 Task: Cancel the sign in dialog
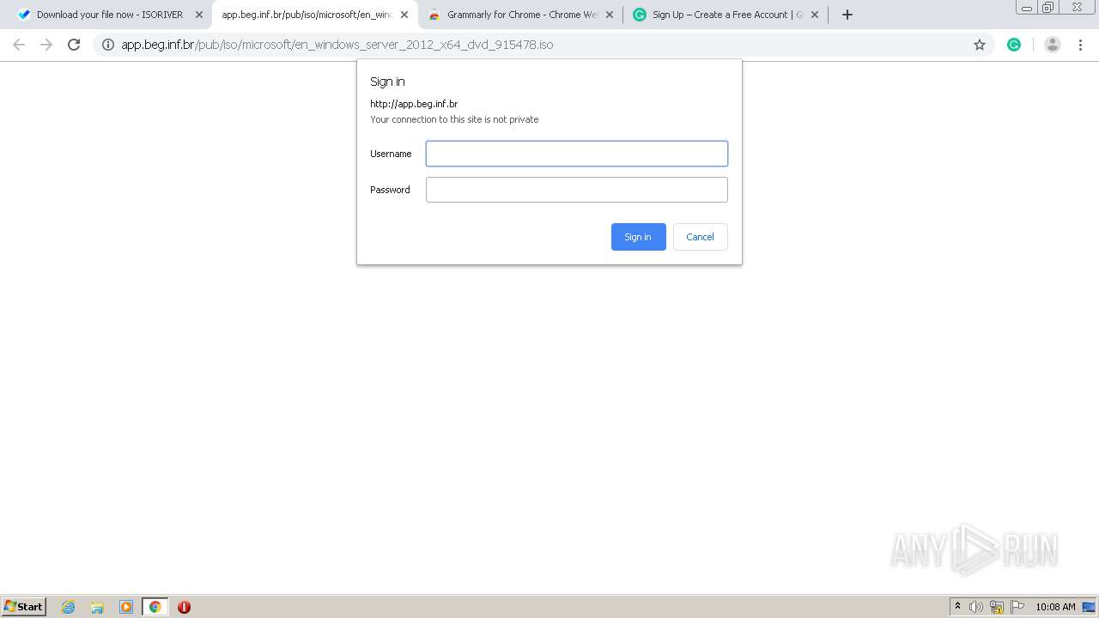click(x=701, y=237)
